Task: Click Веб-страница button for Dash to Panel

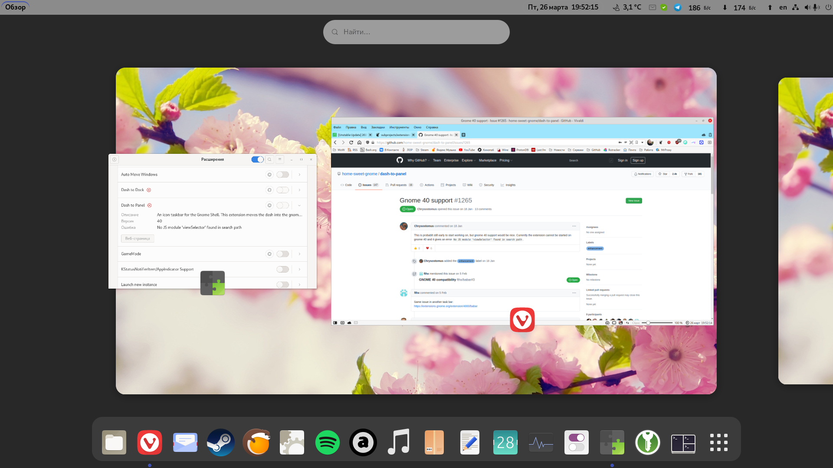Action: coord(138,239)
